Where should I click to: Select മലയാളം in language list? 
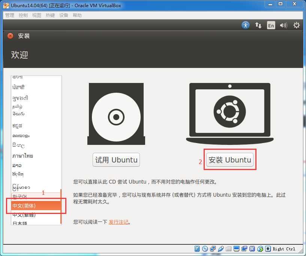36,136
